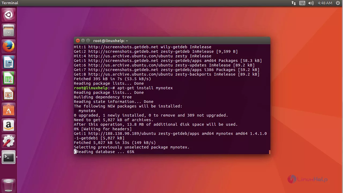Open the Files manager from launcher

[x=9, y=31]
